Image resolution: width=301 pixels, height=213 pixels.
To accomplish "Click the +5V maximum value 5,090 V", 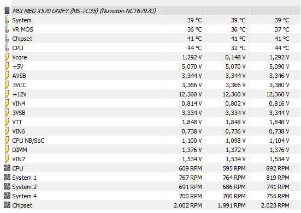I will pos(279,66).
